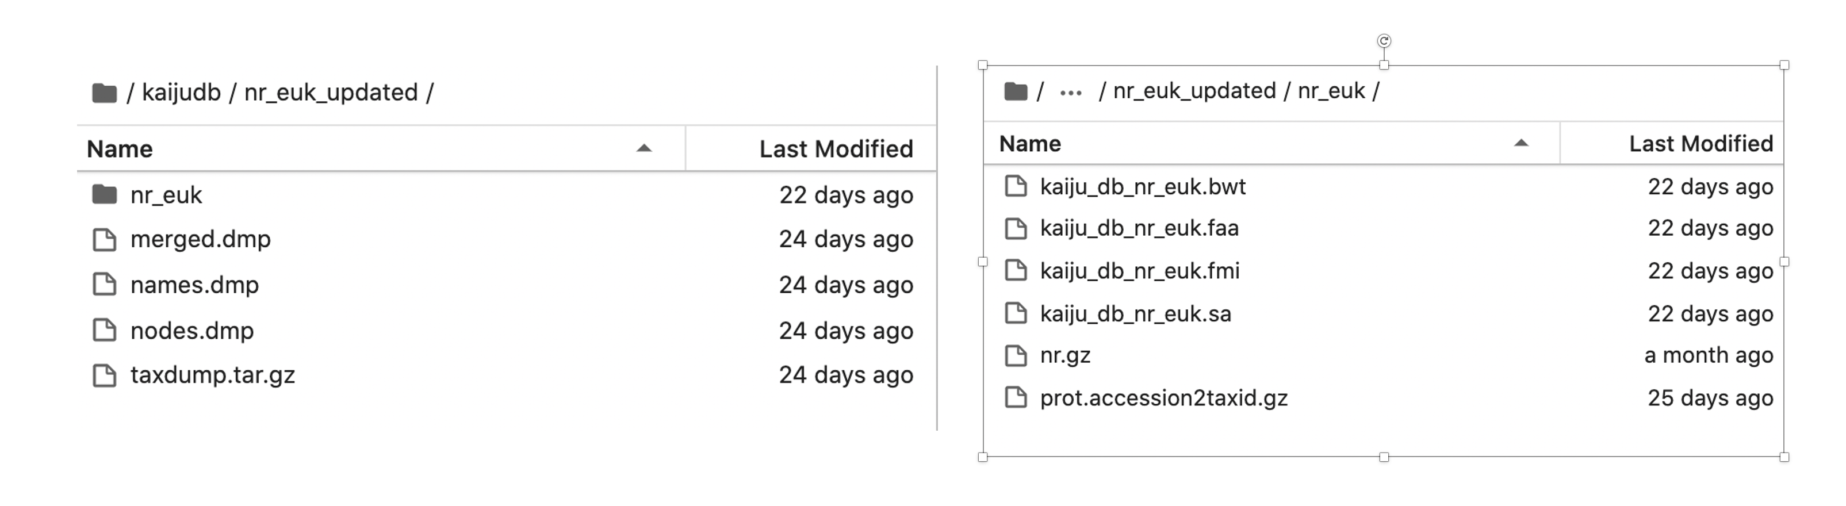This screenshot has height=506, width=1846.
Task: Click the file icon beside merged.dmp
Action: (106, 239)
